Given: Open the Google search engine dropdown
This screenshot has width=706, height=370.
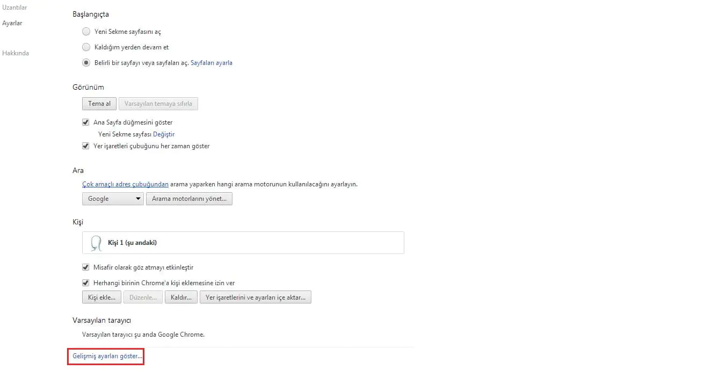Looking at the screenshot, I should pos(112,198).
